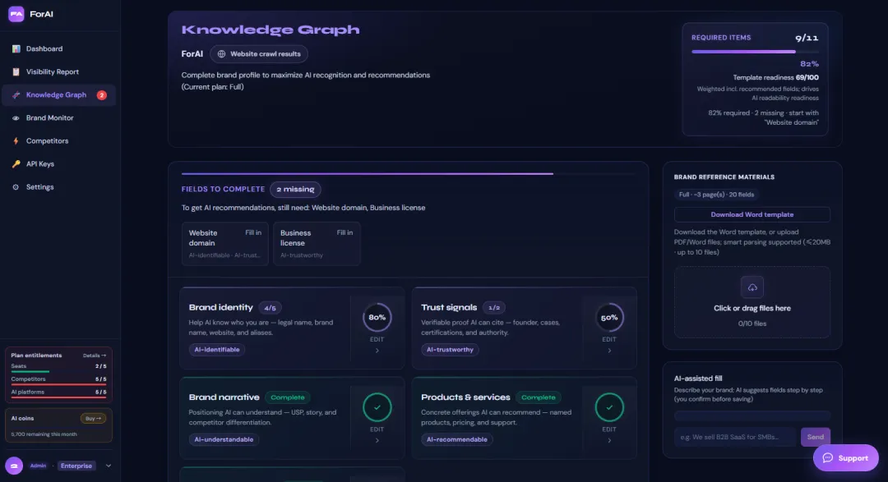The height and width of the screenshot is (482, 888).
Task: Open API Keys key icon item
Action: pyautogui.click(x=16, y=164)
